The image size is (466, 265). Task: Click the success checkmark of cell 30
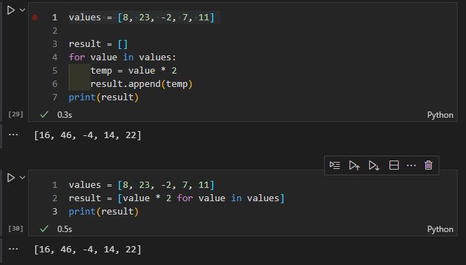pos(44,229)
